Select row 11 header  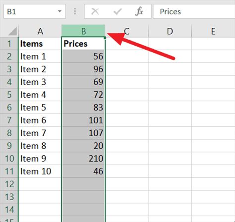[9, 171]
